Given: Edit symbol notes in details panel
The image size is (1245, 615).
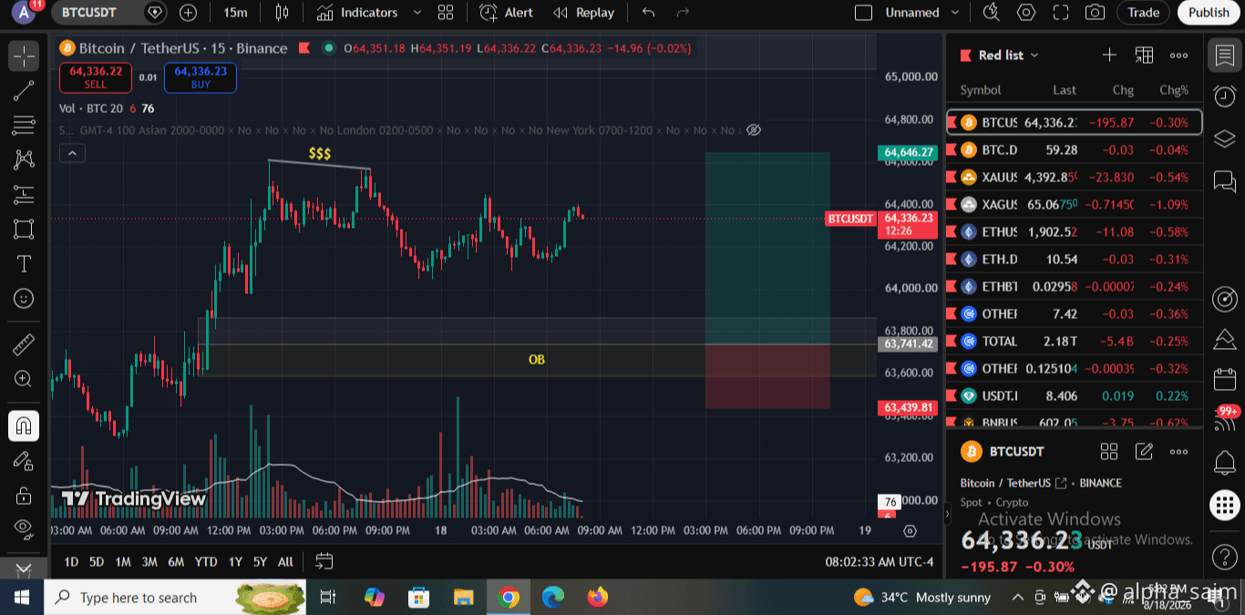Looking at the screenshot, I should [1144, 451].
